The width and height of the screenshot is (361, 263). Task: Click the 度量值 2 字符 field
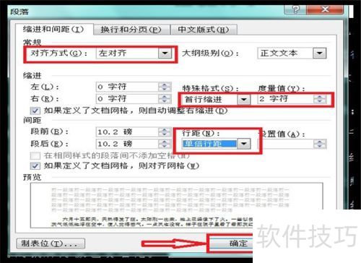click(286, 99)
